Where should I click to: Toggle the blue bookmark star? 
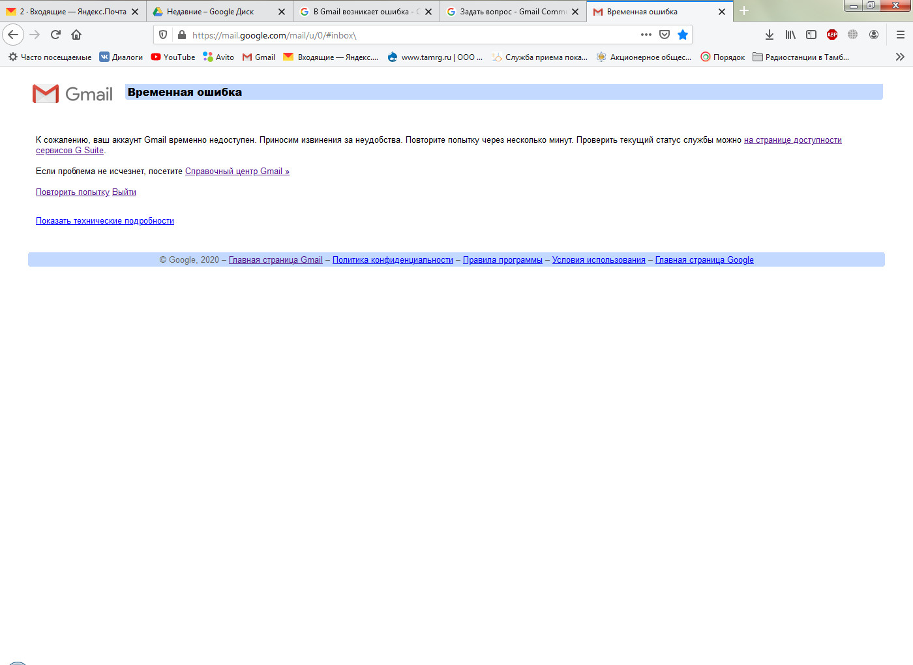(683, 35)
